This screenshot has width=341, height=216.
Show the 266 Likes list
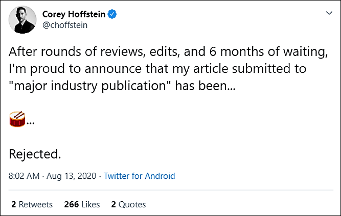click(x=82, y=204)
